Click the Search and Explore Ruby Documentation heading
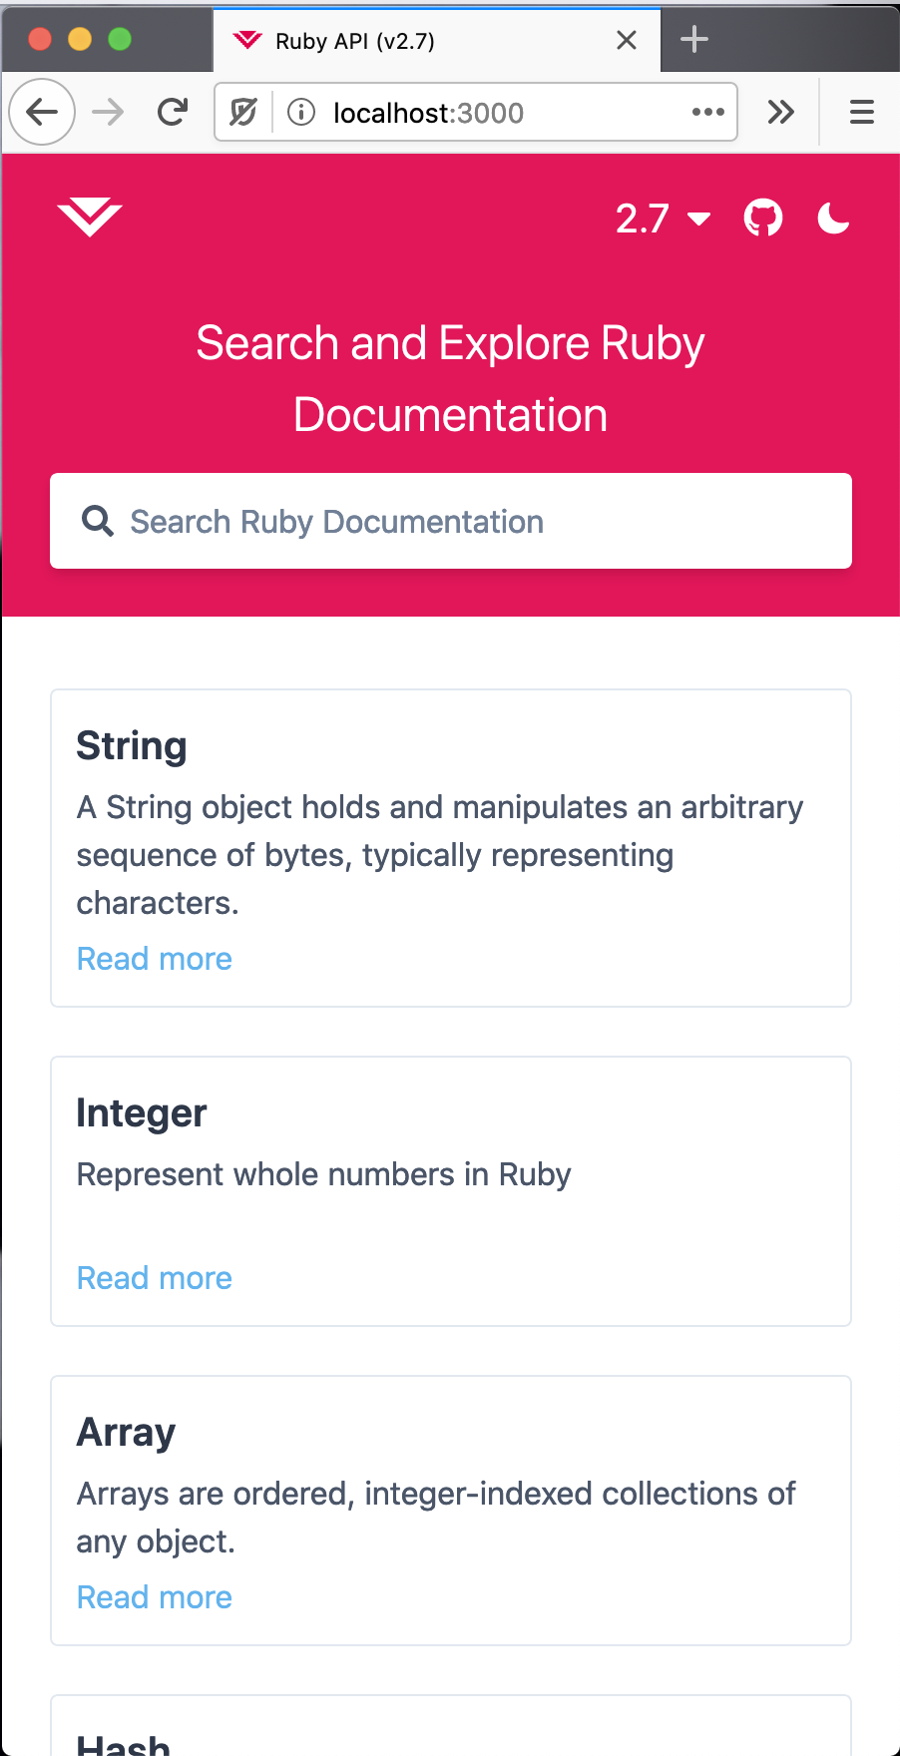The height and width of the screenshot is (1756, 900). tap(451, 379)
